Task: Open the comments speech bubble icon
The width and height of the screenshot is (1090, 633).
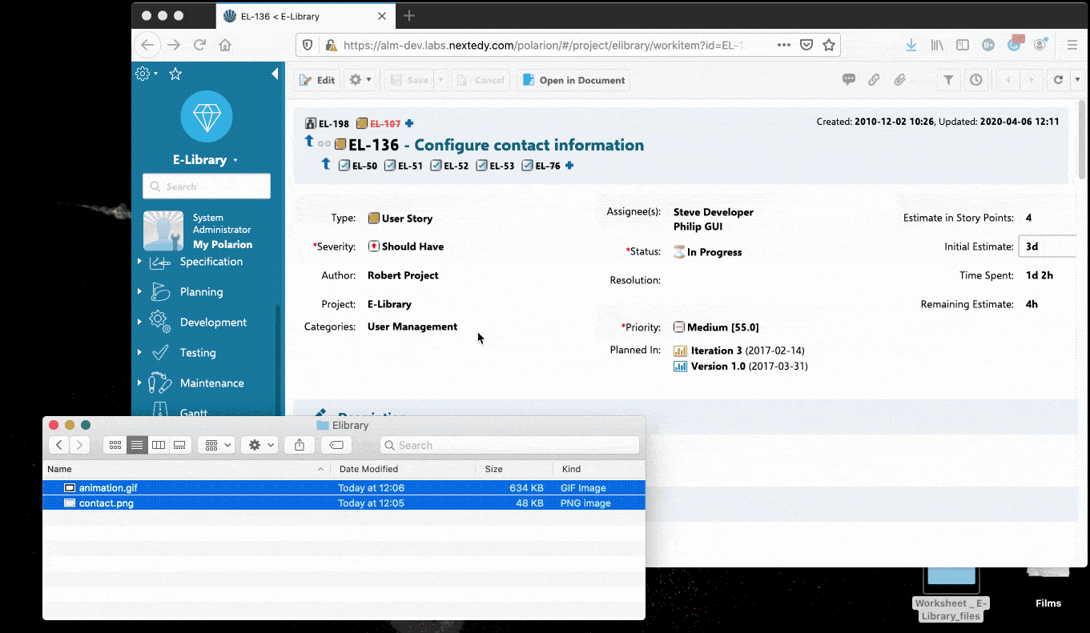Action: 849,80
